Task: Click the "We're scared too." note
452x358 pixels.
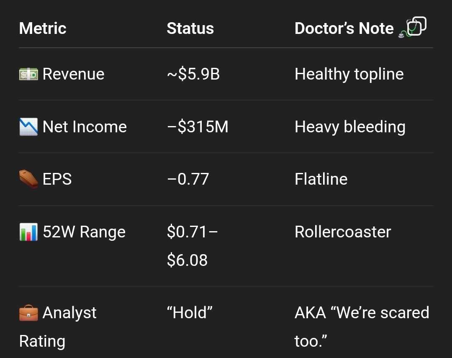Action: tap(362, 326)
